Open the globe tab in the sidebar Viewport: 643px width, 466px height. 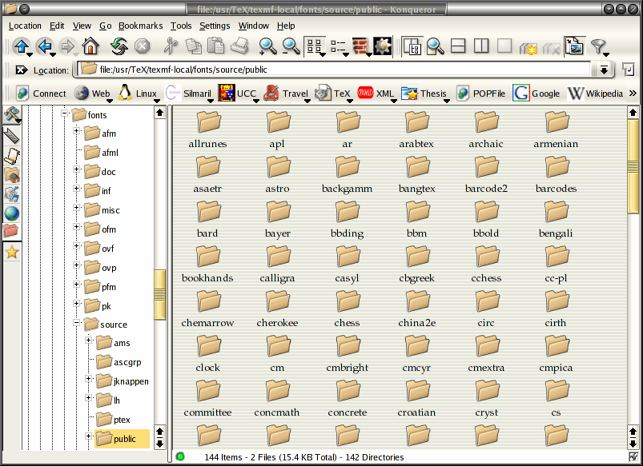[11, 213]
